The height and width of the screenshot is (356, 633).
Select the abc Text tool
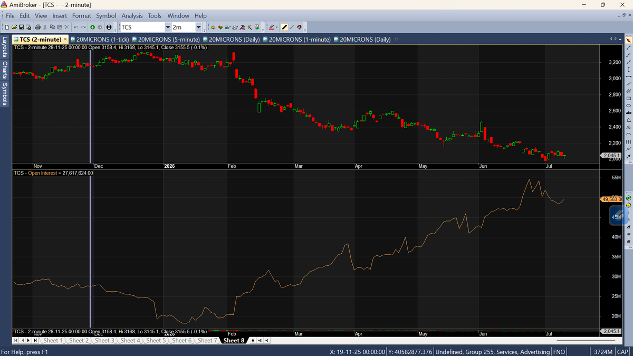(x=628, y=113)
